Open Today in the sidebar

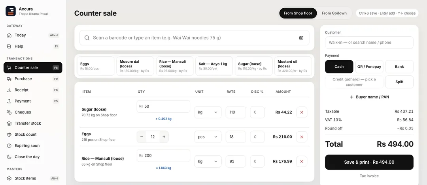click(x=33, y=35)
